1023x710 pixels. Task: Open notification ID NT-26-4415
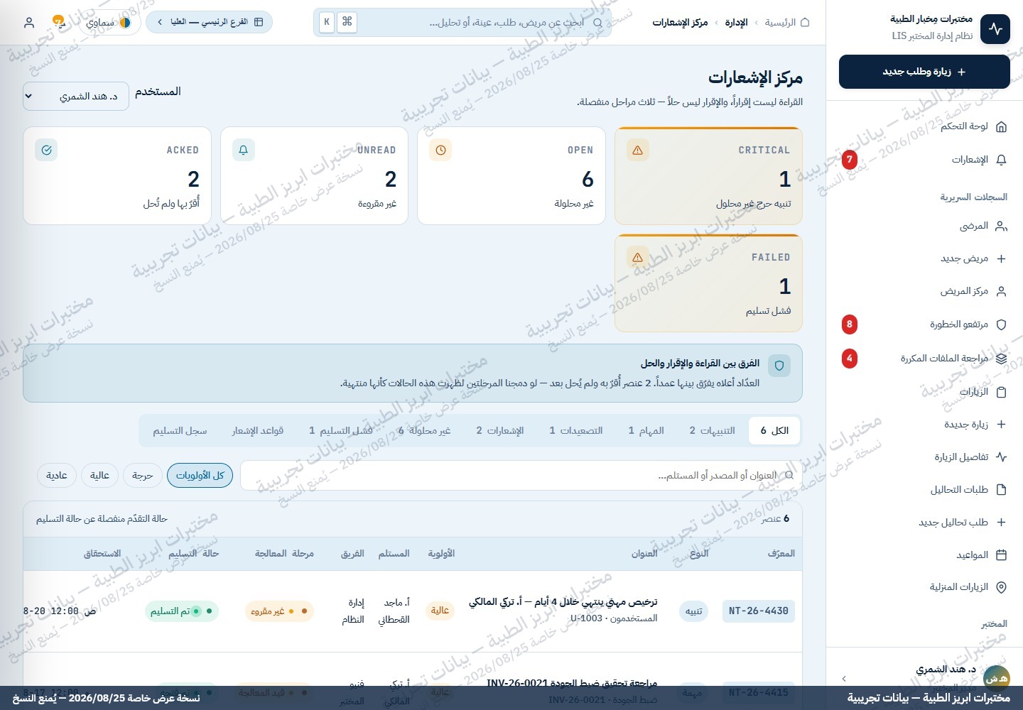(759, 692)
